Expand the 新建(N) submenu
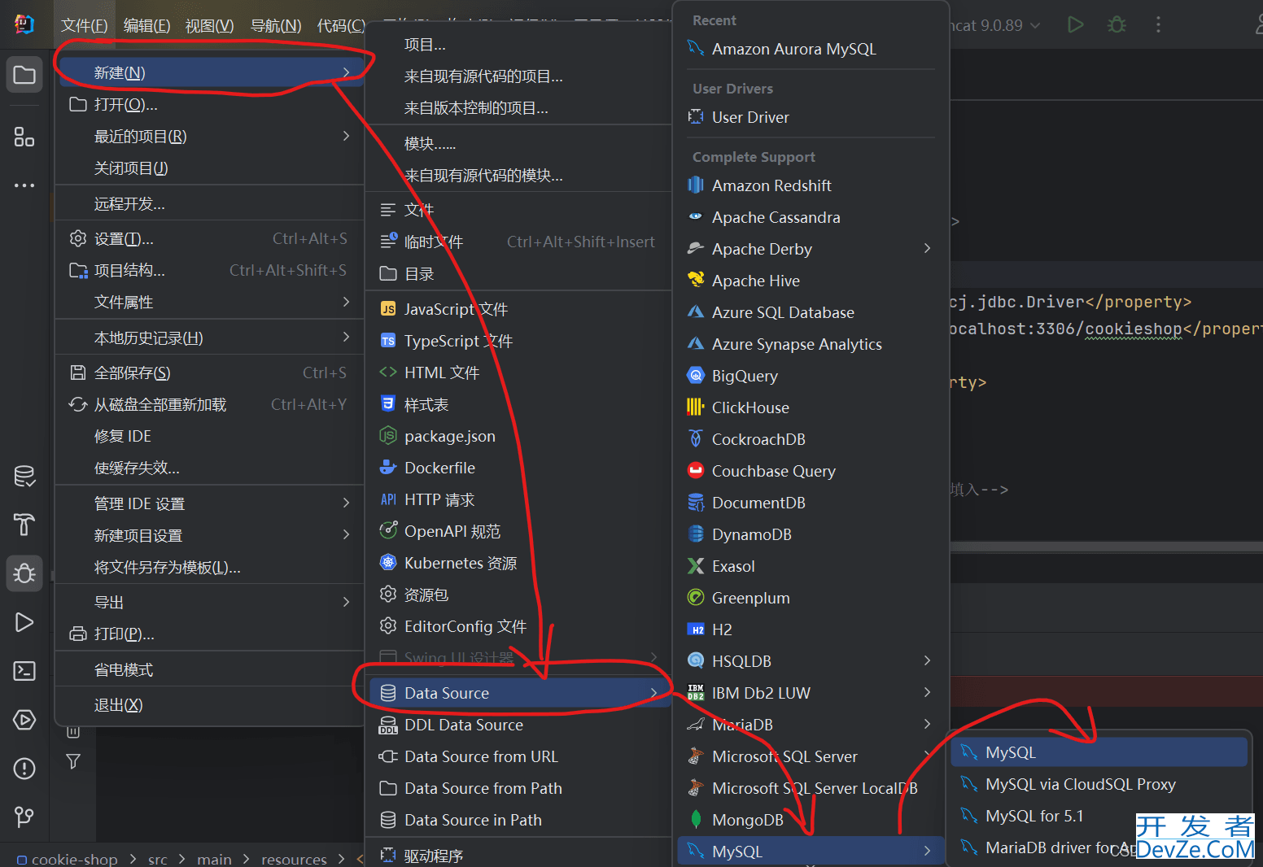Image resolution: width=1263 pixels, height=867 pixels. coord(212,72)
